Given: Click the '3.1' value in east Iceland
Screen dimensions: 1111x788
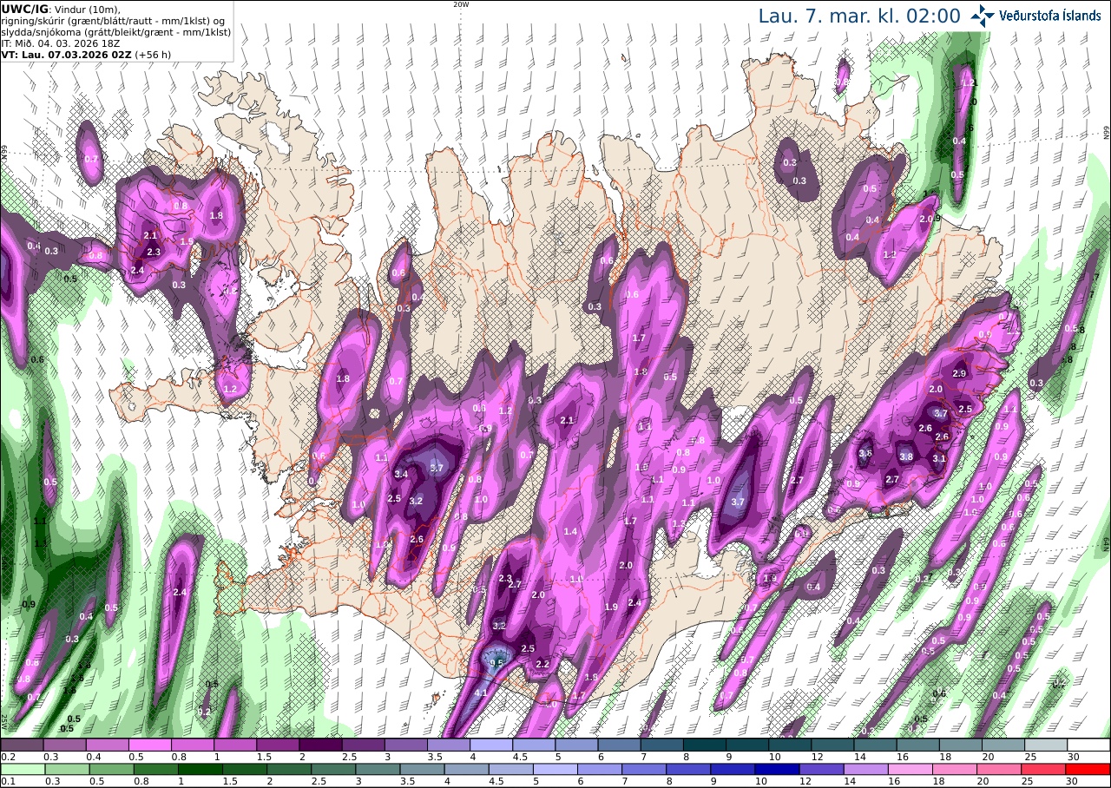Looking at the screenshot, I should [938, 458].
